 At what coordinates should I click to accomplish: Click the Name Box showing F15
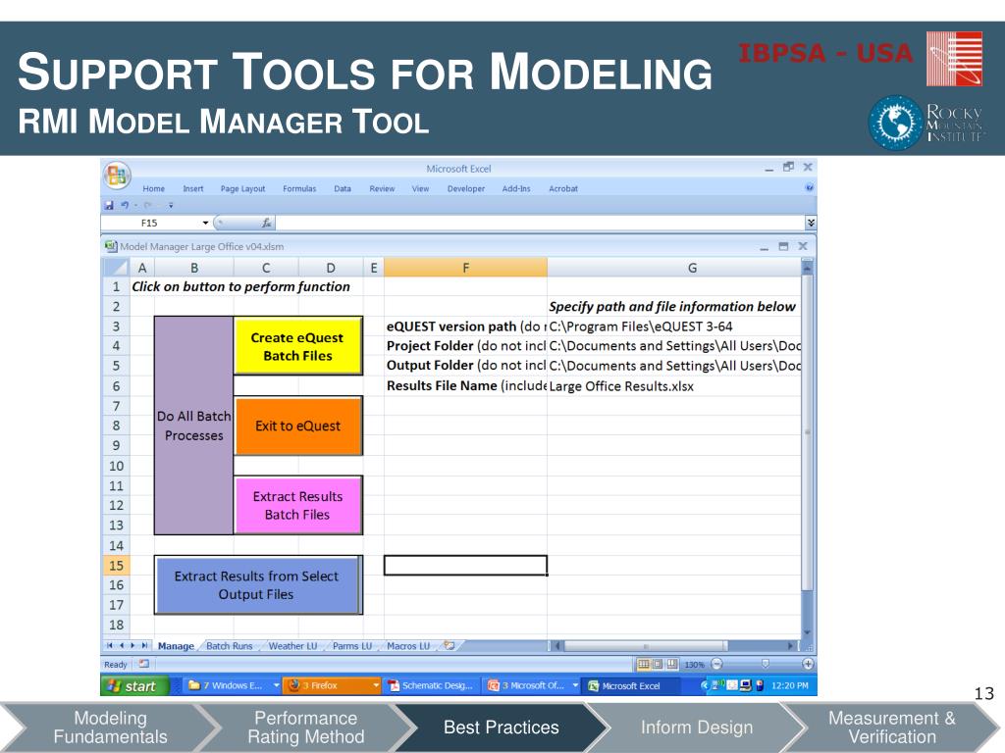(150, 223)
